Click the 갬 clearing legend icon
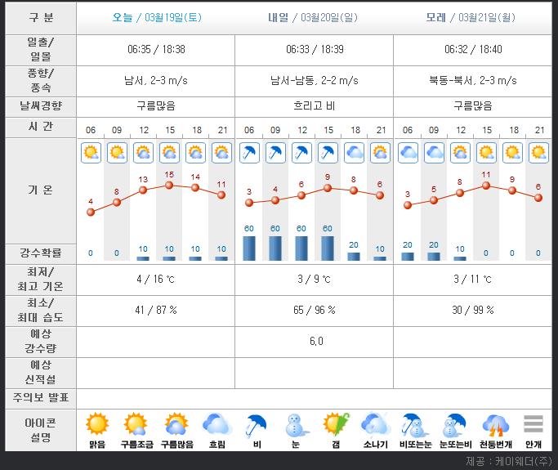 [x=335, y=424]
